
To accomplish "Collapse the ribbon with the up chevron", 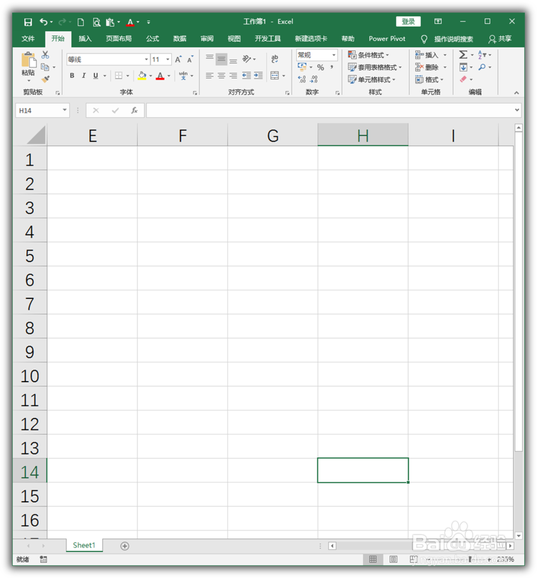I will pyautogui.click(x=517, y=93).
